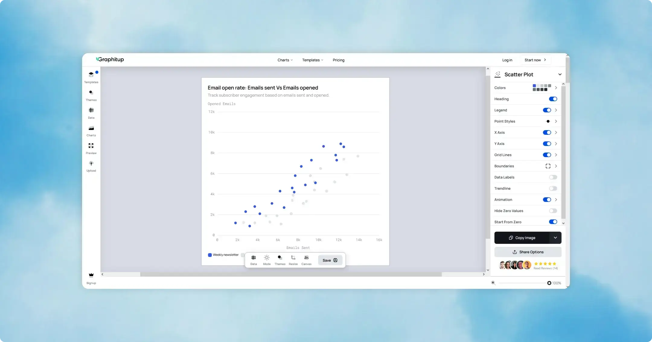Click the Pricing navigation item

point(338,60)
